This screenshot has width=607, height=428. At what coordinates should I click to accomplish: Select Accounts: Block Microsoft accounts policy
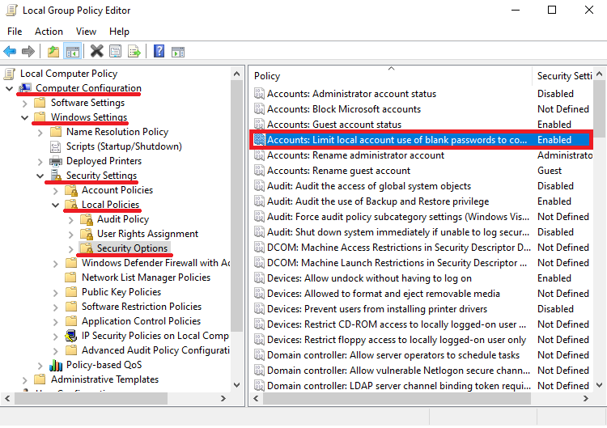344,109
